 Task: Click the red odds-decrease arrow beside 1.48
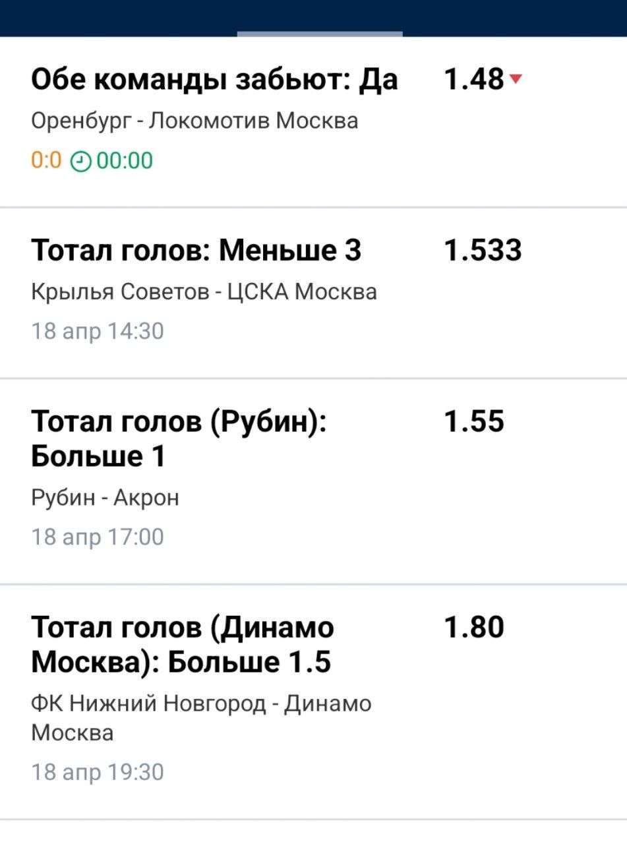click(516, 80)
